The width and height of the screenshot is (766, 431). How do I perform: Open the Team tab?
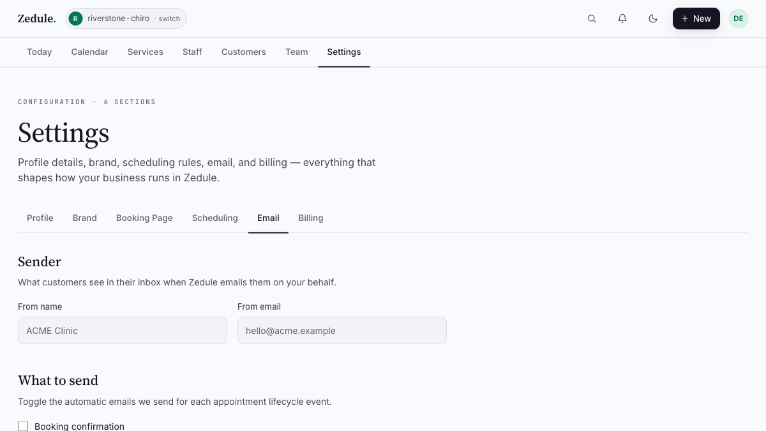click(x=297, y=52)
